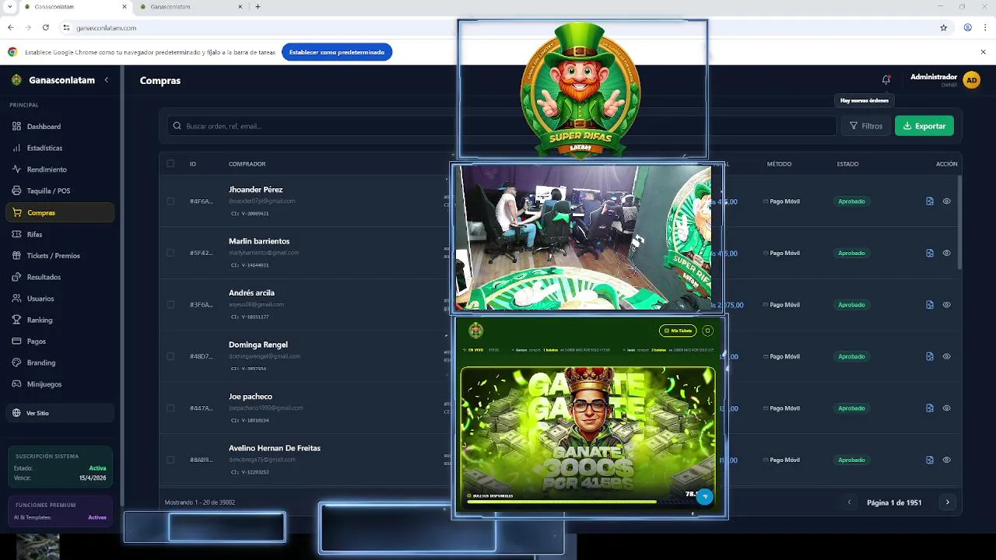This screenshot has width=996, height=560.
Task: Open Branding palette icon
Action: (x=17, y=362)
